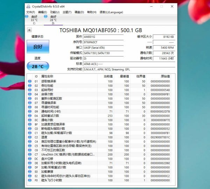
Task: Click raw value 000000002D7B of row 09
Action: pyautogui.click(x=160, y=111)
